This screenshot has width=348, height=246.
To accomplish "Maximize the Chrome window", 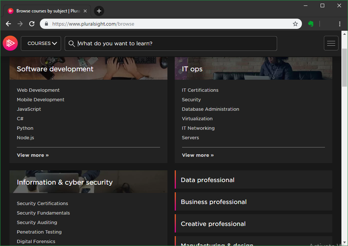I will pyautogui.click(x=322, y=5).
